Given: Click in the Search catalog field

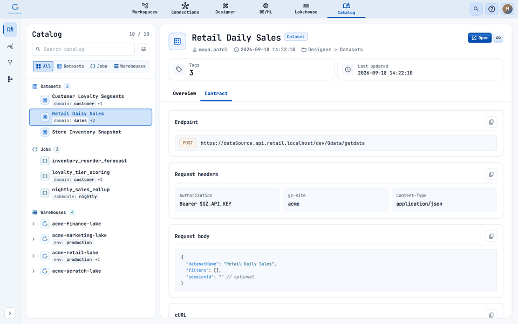Looking at the screenshot, I should (x=83, y=49).
